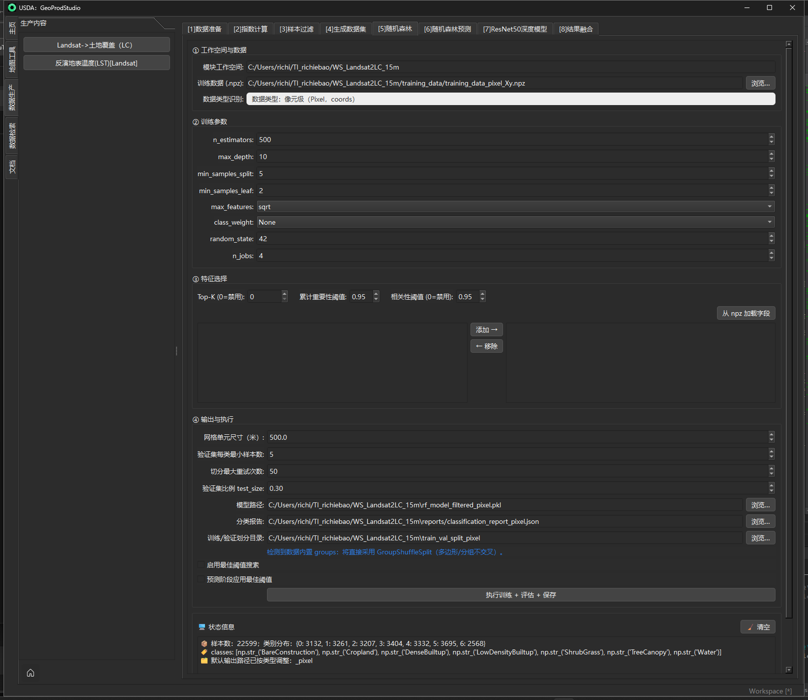Click the package icon before 样本数 line

click(204, 644)
